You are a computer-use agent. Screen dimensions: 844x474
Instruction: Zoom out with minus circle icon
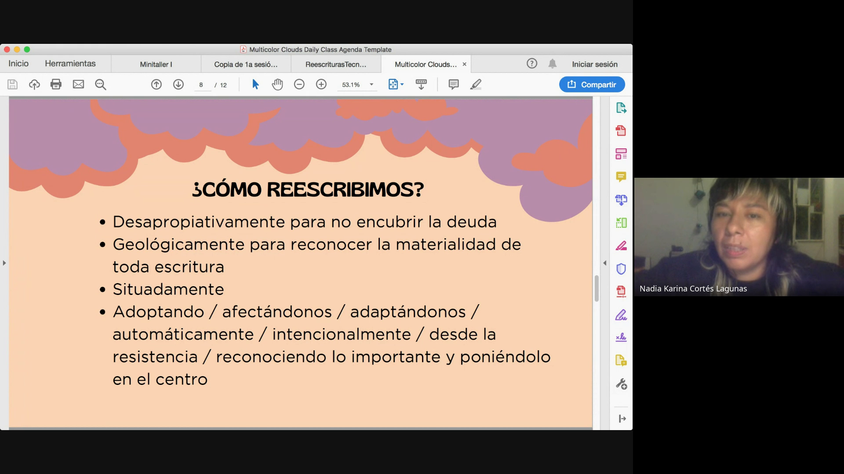pyautogui.click(x=299, y=84)
